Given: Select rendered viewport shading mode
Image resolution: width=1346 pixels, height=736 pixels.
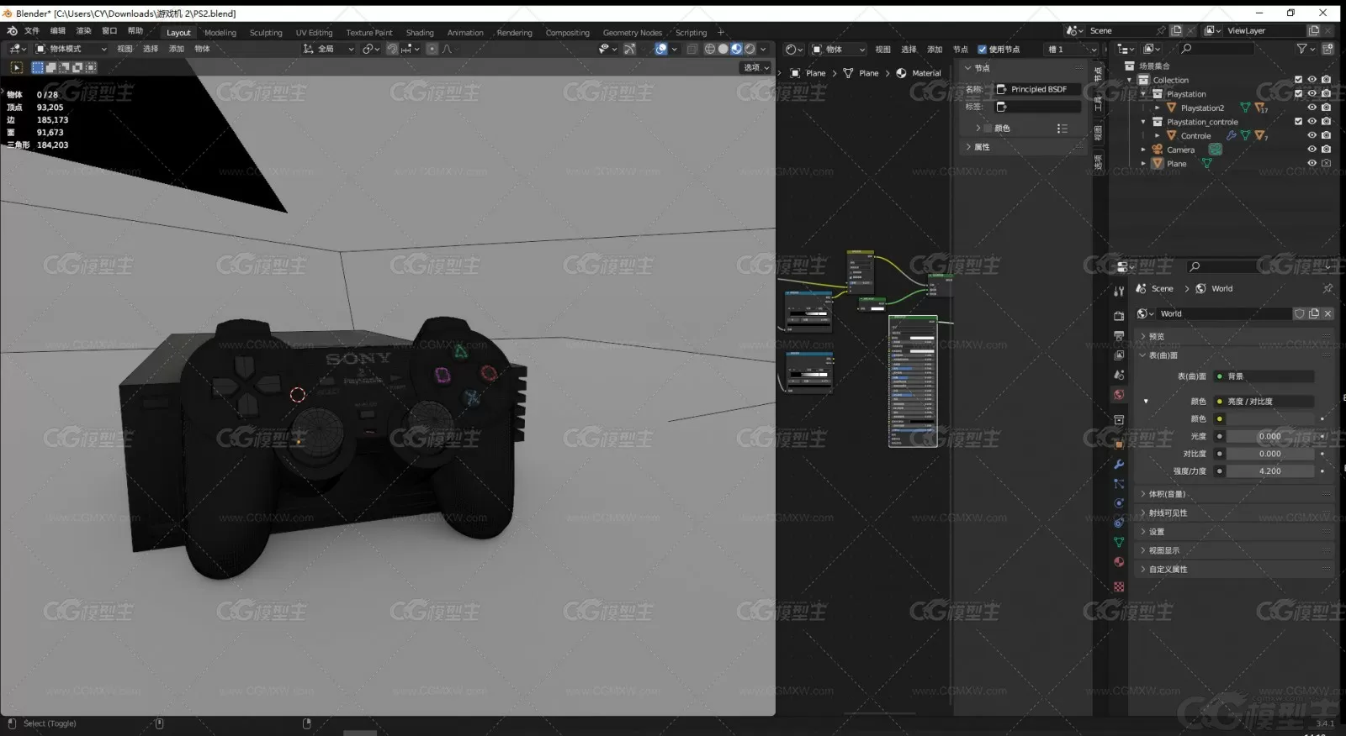Looking at the screenshot, I should pyautogui.click(x=750, y=49).
